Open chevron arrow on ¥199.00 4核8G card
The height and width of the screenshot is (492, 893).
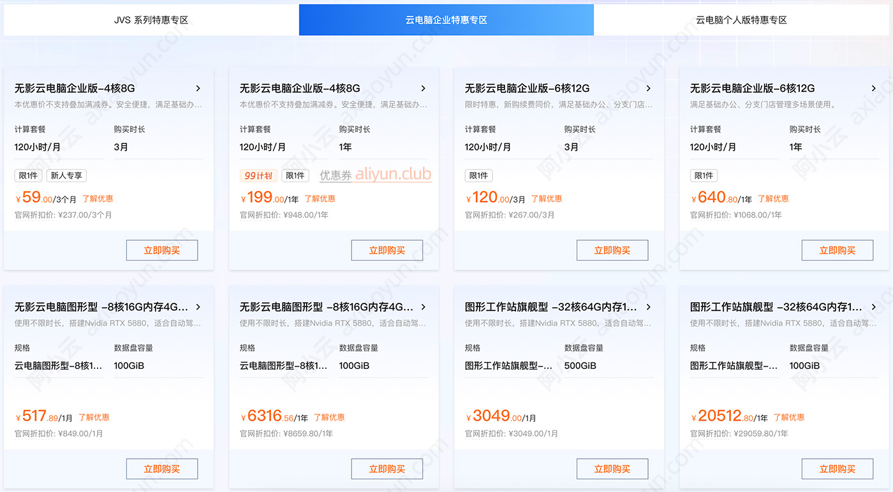(424, 89)
